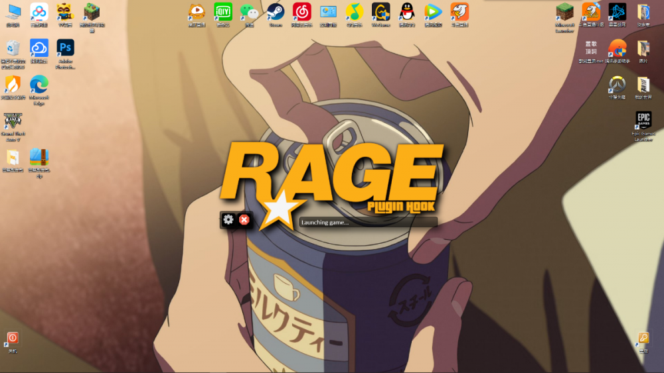The height and width of the screenshot is (373, 664).
Task: Launch WeChat from the desktop
Action: [x=249, y=12]
